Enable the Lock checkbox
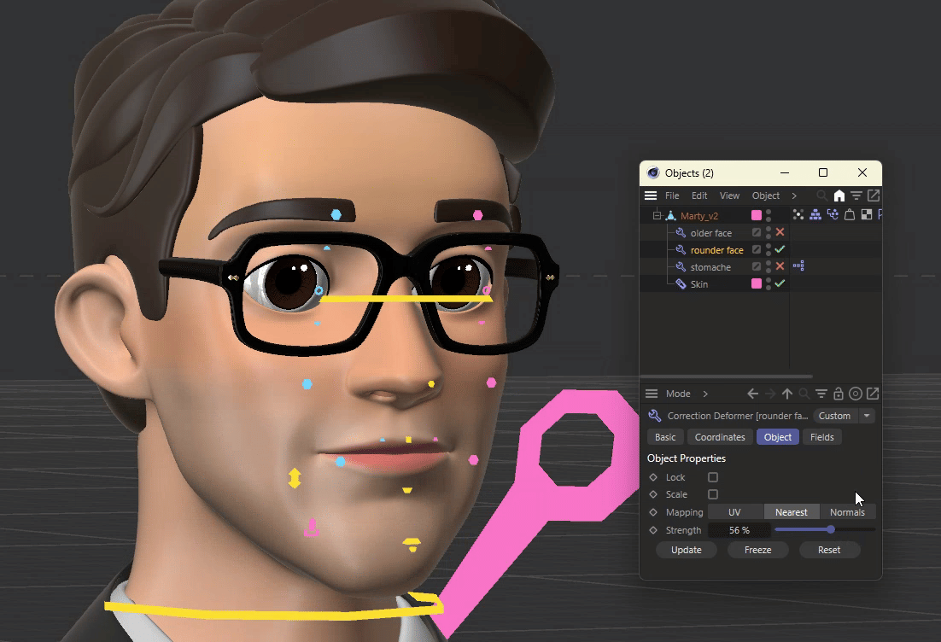The height and width of the screenshot is (642, 941). 713,477
